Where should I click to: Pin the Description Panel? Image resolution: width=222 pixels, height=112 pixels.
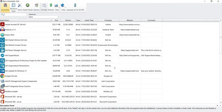point(217,106)
